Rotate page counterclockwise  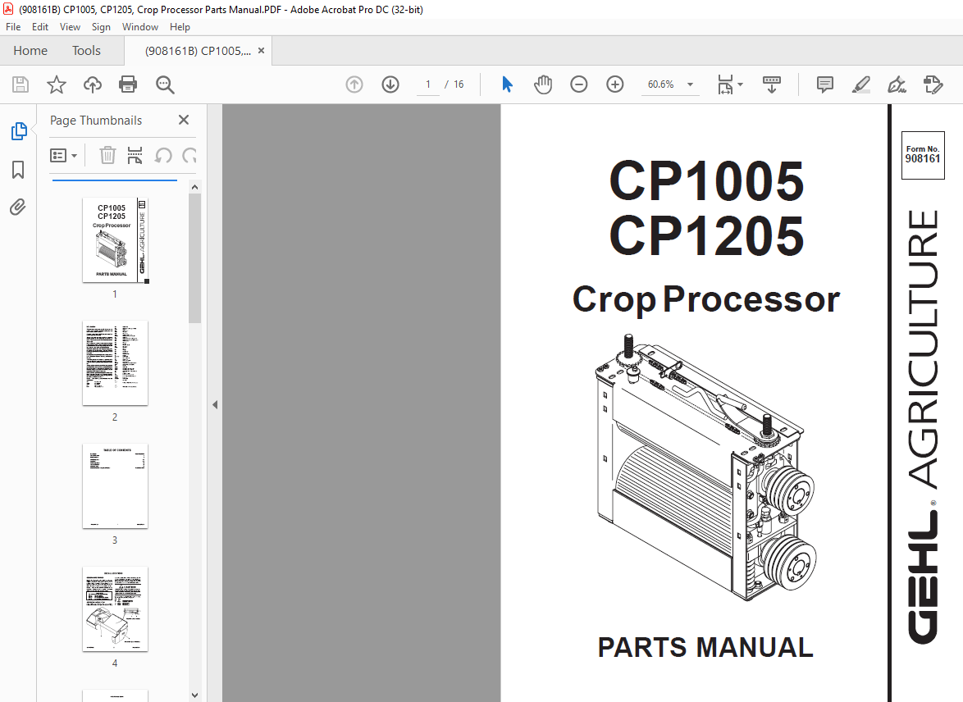coord(162,155)
